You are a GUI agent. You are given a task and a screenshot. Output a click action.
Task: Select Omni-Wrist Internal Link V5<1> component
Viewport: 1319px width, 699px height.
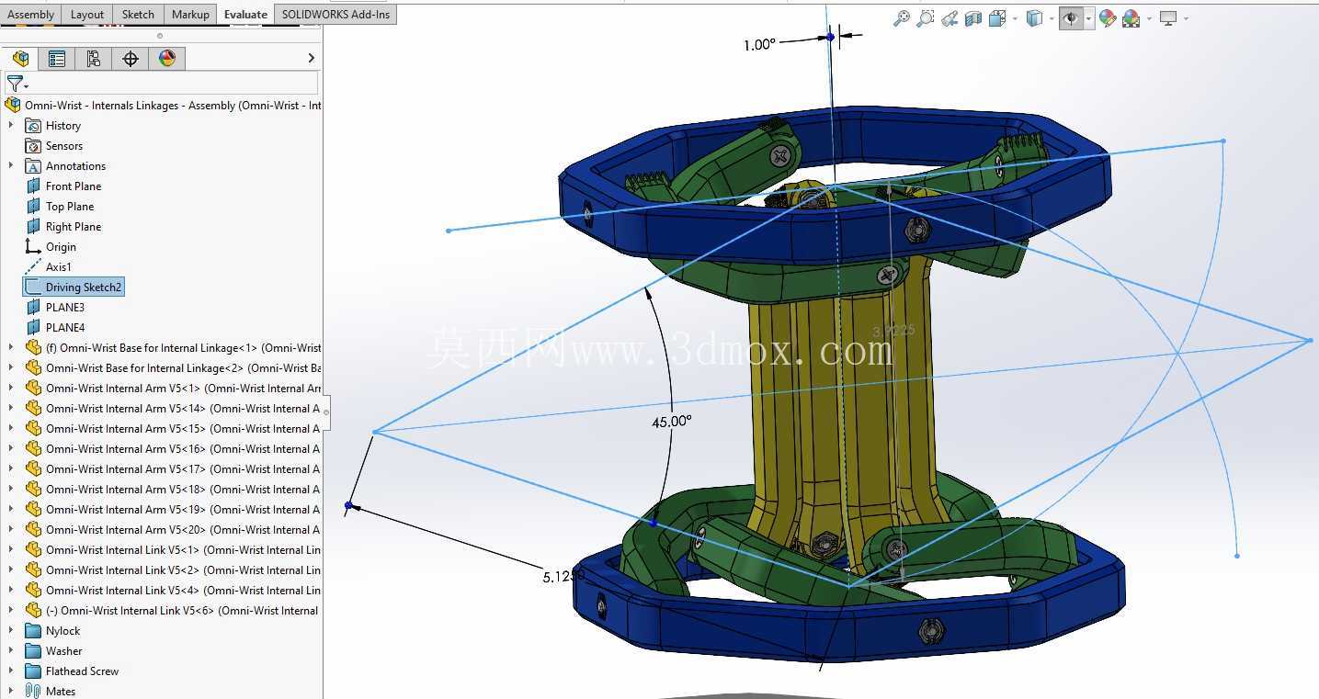[x=183, y=550]
